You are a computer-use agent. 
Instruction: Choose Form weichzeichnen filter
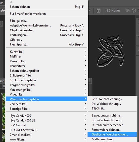(112, 130)
